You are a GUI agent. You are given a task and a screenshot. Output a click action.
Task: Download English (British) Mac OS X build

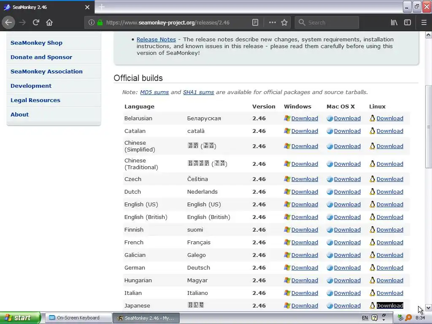click(x=347, y=217)
